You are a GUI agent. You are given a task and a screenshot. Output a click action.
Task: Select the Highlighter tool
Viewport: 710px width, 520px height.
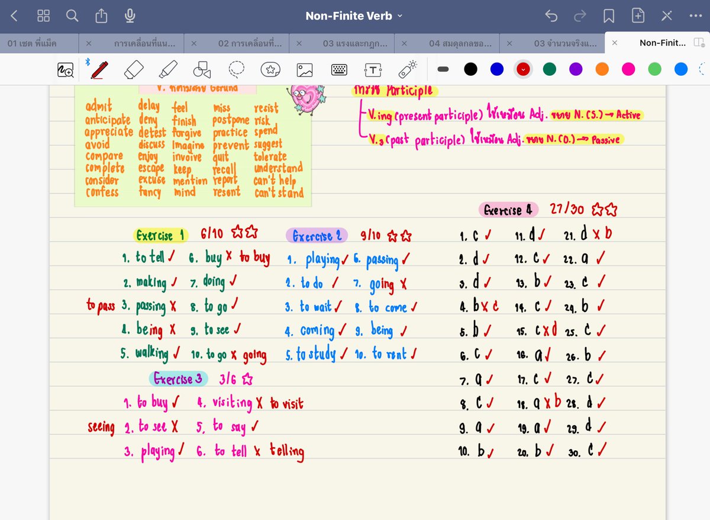pos(168,70)
